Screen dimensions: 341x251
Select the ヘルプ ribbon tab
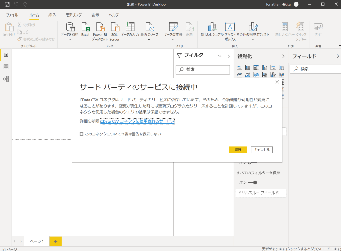click(x=114, y=15)
